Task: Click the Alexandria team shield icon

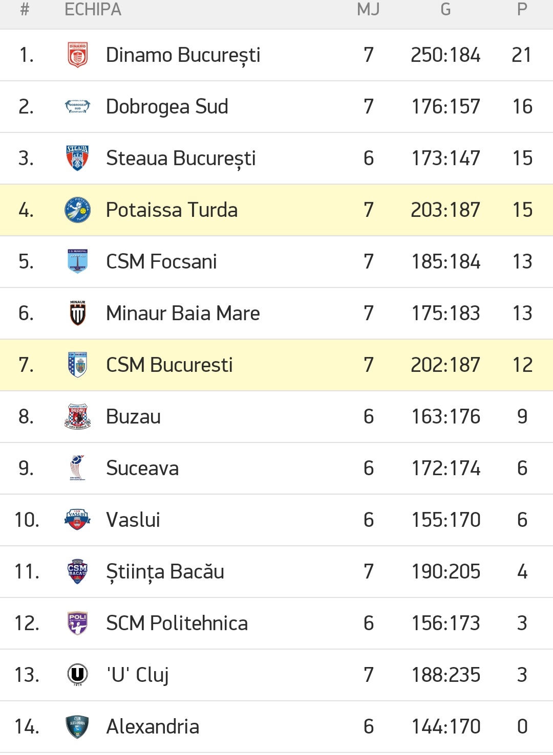Action: pyautogui.click(x=78, y=726)
